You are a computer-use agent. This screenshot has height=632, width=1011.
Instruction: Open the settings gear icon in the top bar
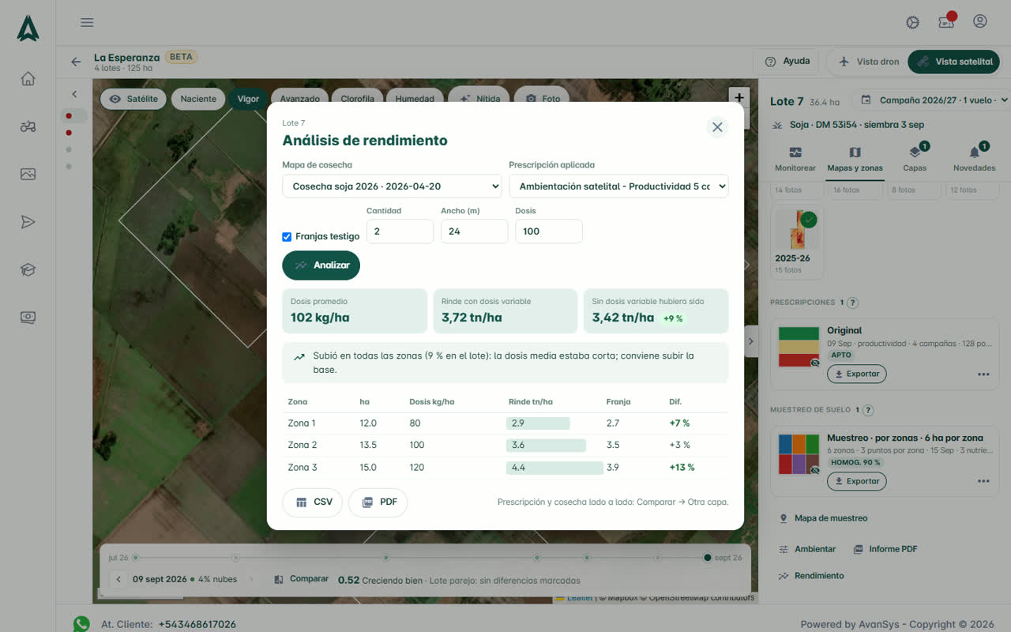click(912, 22)
